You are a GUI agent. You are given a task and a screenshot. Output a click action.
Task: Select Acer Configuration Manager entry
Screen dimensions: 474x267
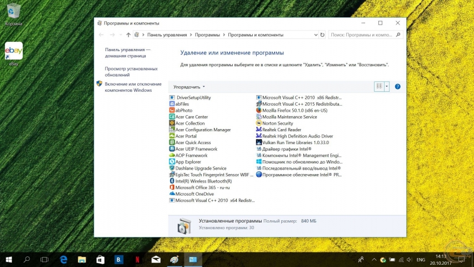tap(200, 130)
